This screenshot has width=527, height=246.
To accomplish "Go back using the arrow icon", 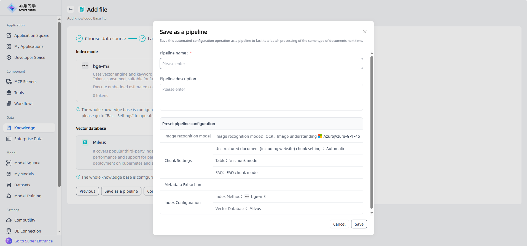I will click(x=71, y=9).
